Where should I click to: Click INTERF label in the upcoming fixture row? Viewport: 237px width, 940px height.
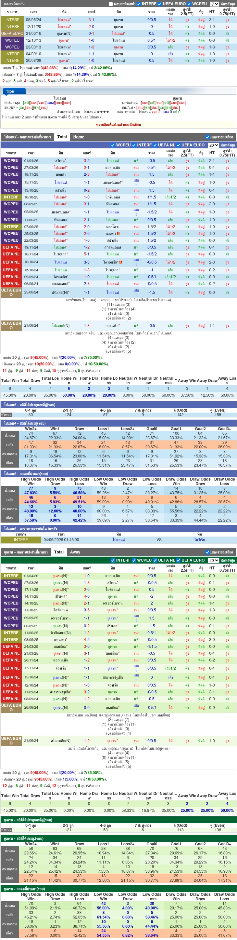[x=21, y=540]
